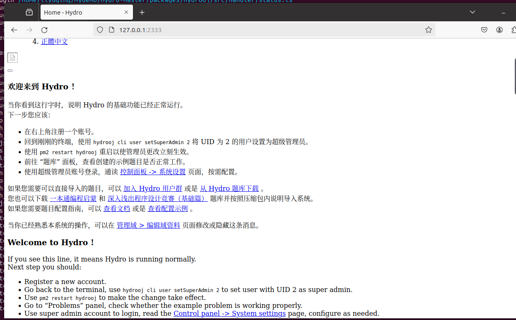
Task: Click the 欢迎来到 Hydro！ heading
Action: (x=42, y=86)
